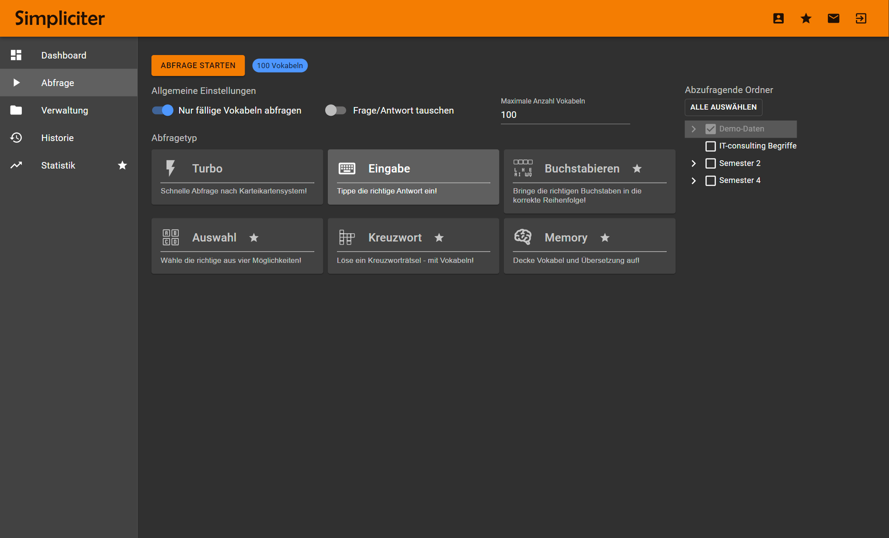This screenshot has height=538, width=889.
Task: Check the Semester 4 checkbox
Action: pos(711,181)
